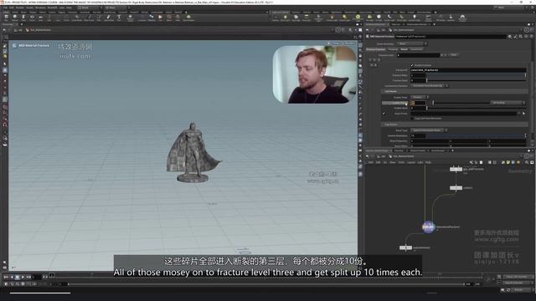Select the Box shelf tool
536x301 pixels.
click(x=6, y=18)
